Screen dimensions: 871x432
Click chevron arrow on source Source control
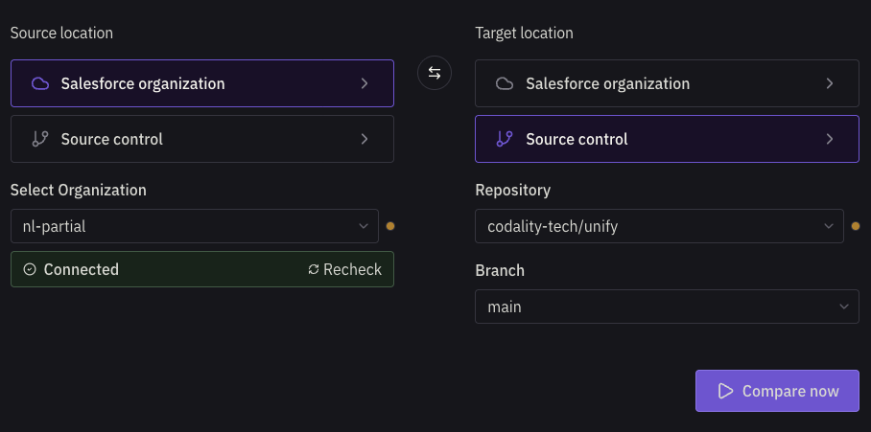365,139
